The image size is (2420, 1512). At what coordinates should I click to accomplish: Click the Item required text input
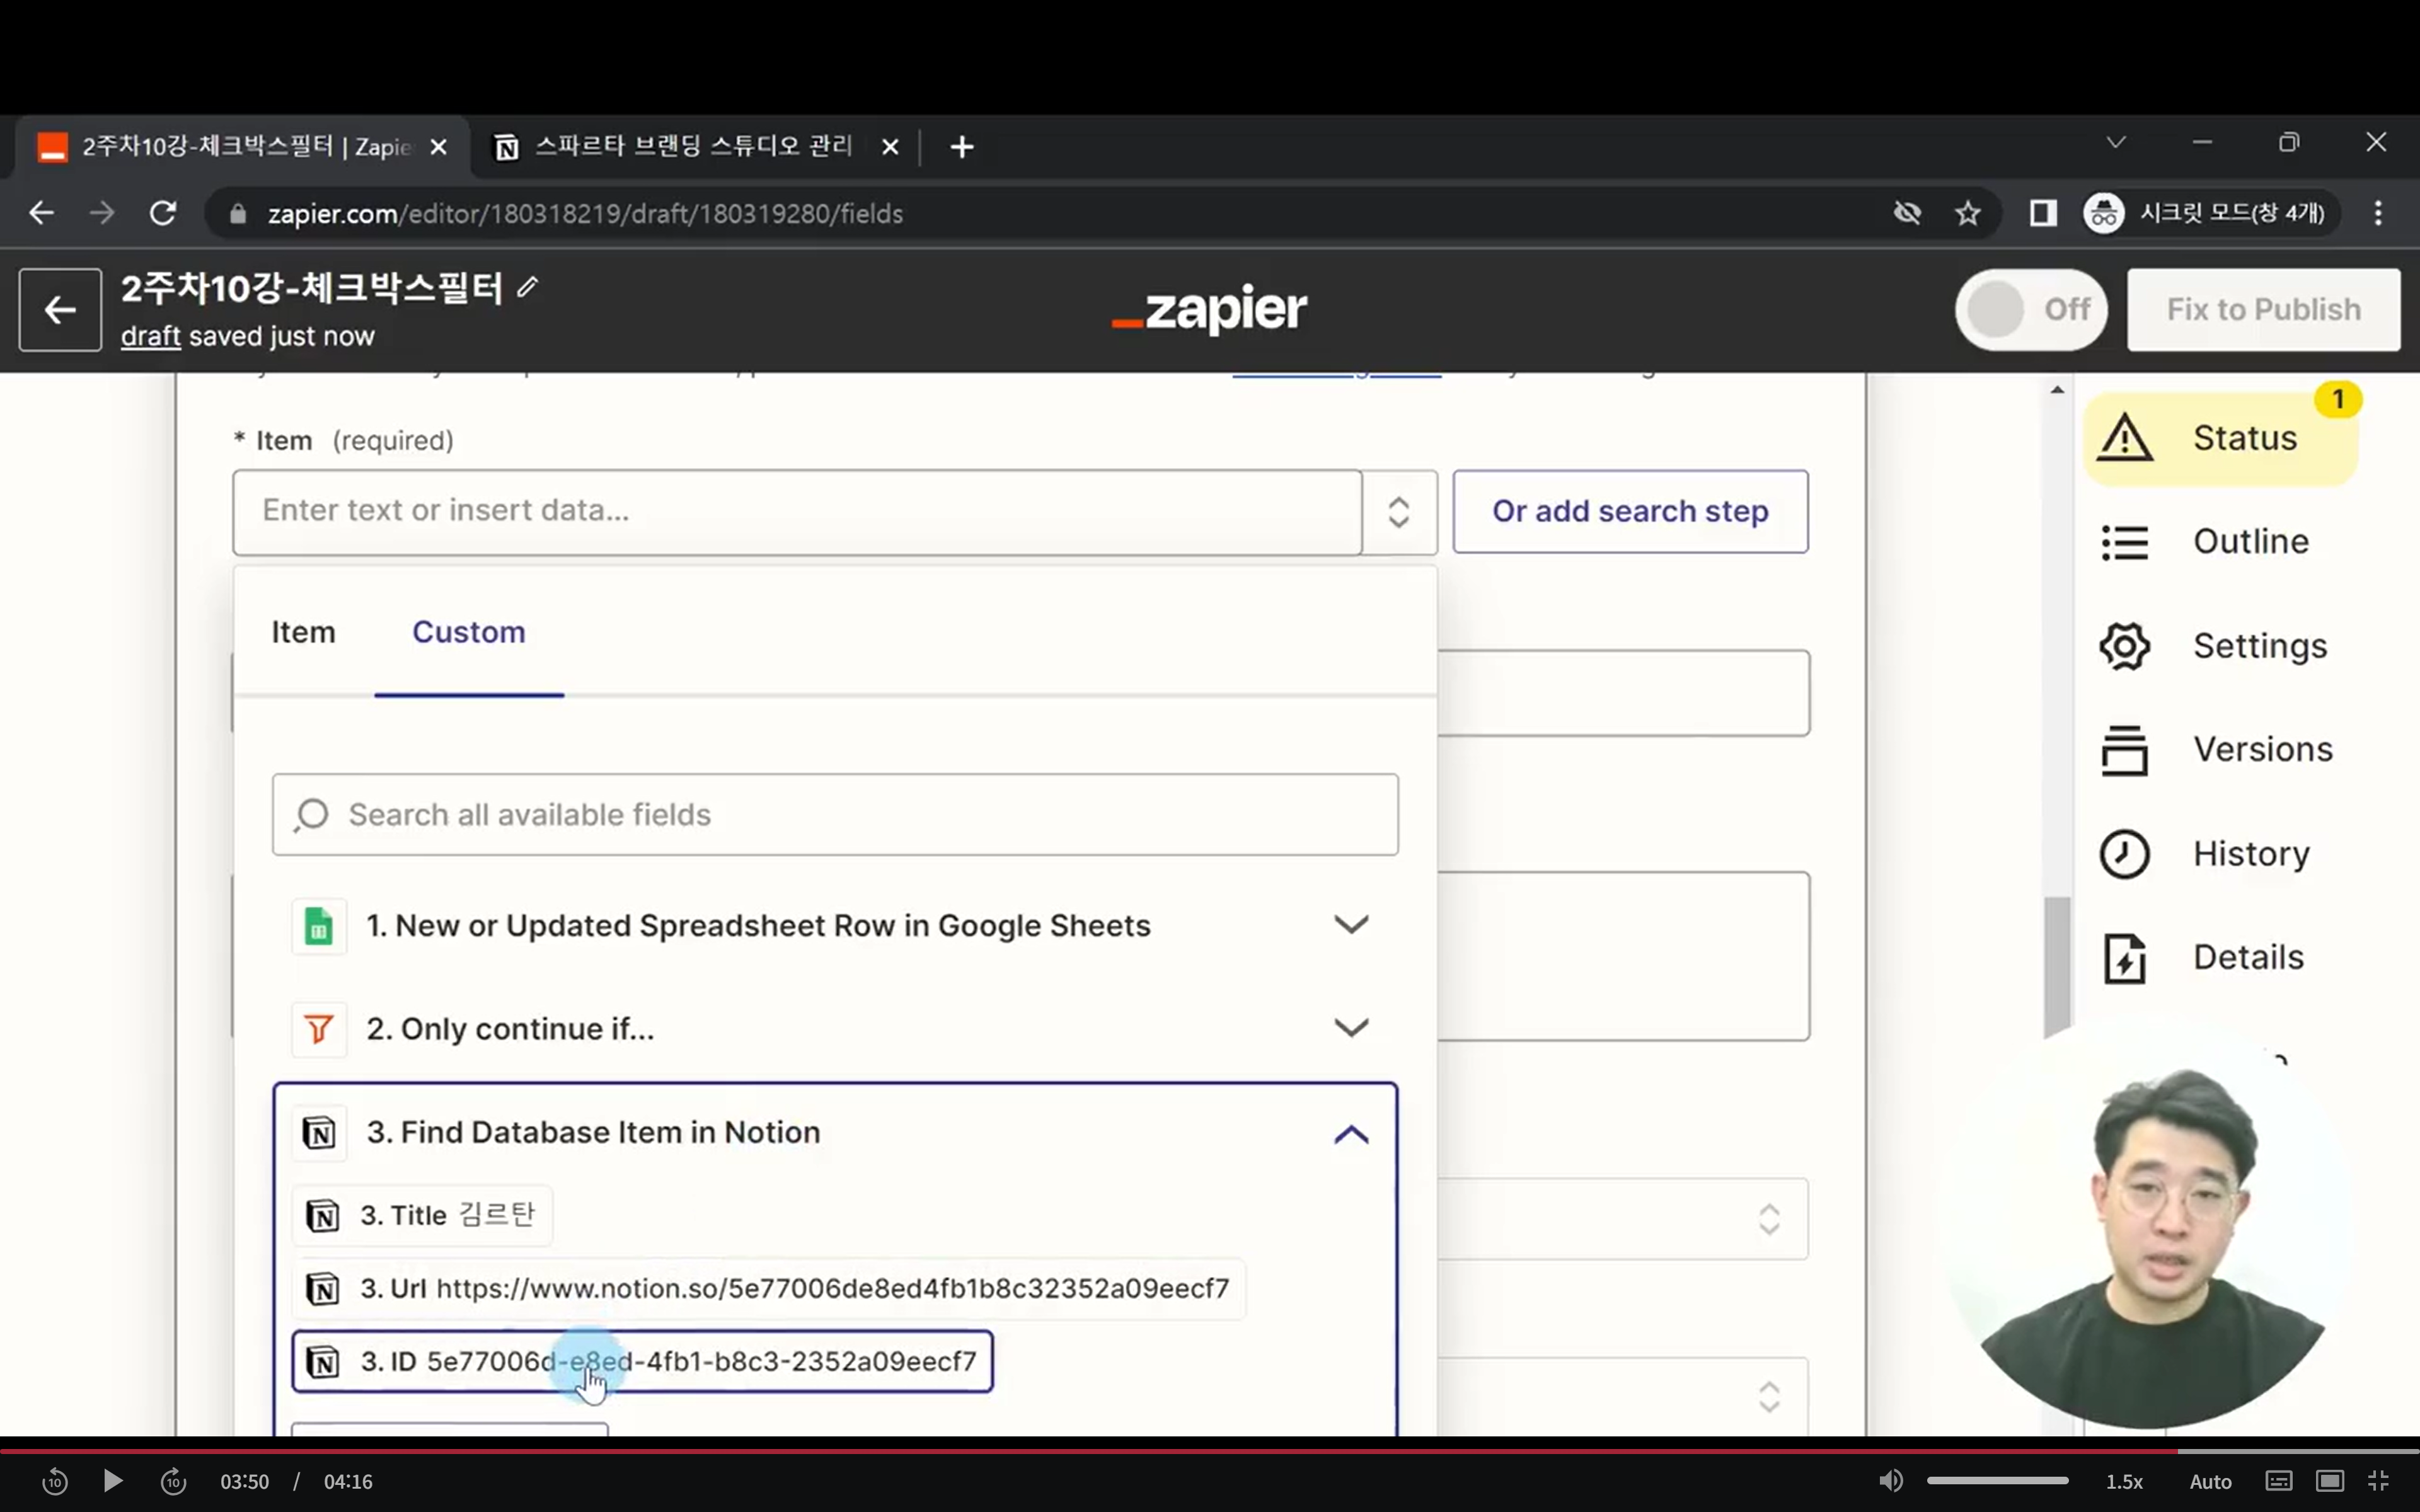[x=797, y=512]
